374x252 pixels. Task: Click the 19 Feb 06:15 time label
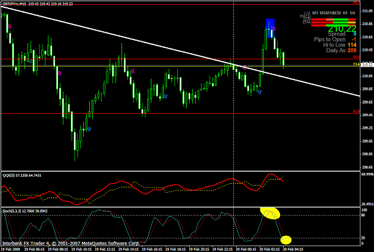[34, 250]
